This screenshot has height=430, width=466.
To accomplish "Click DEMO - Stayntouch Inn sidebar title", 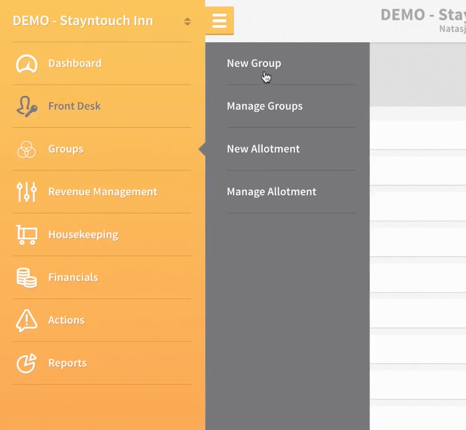I will [x=83, y=21].
